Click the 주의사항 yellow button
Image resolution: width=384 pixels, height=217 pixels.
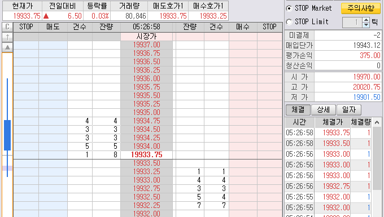click(x=361, y=8)
